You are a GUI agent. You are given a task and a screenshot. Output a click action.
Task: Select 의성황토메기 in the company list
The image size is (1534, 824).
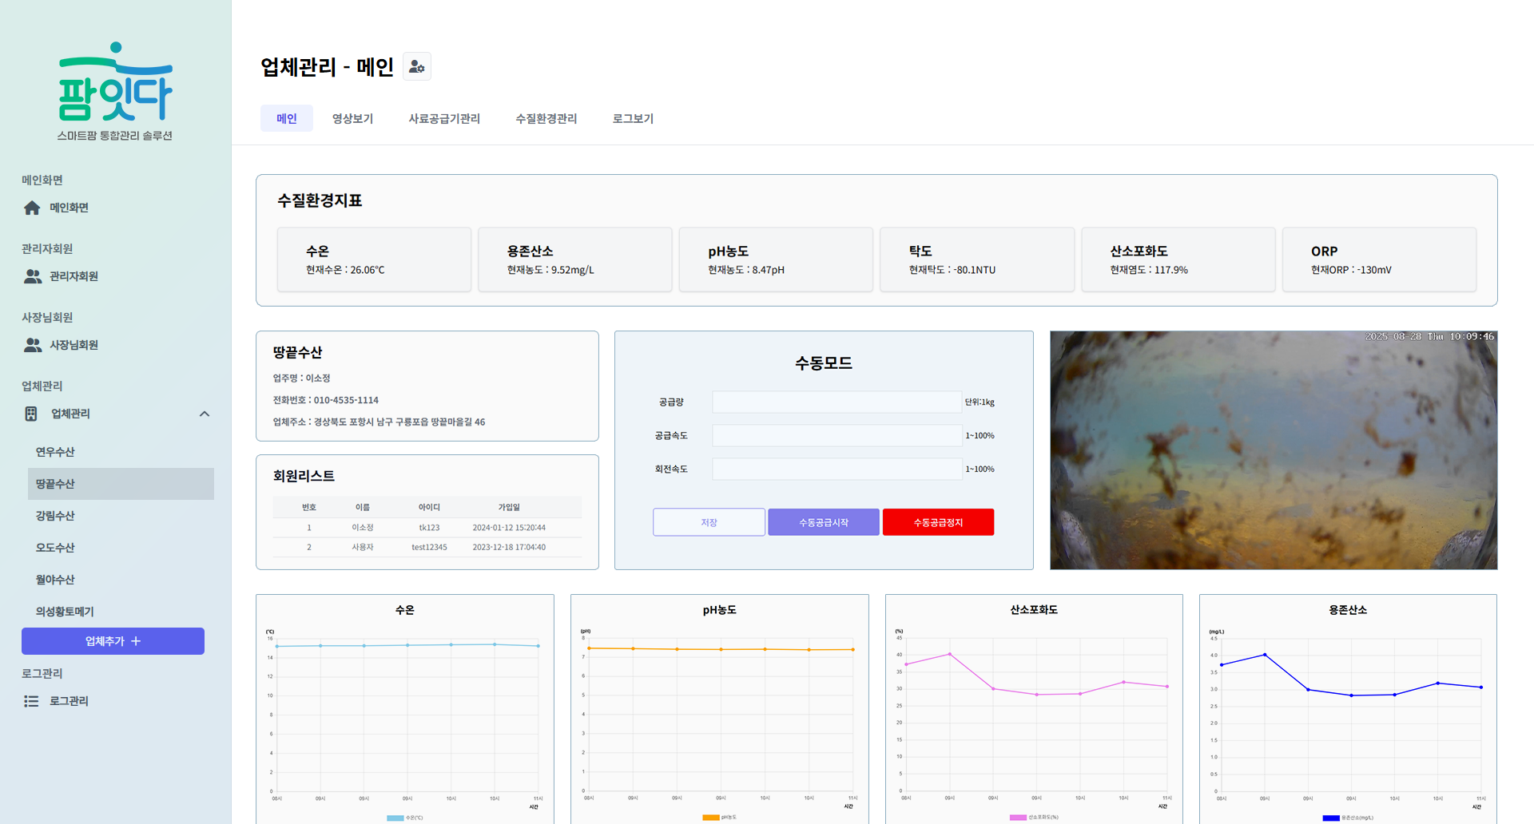click(x=120, y=612)
